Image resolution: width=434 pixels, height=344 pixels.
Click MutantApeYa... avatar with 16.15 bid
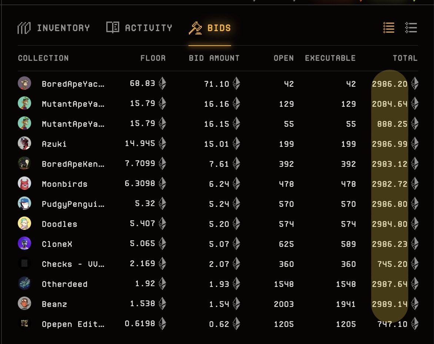[x=24, y=123]
